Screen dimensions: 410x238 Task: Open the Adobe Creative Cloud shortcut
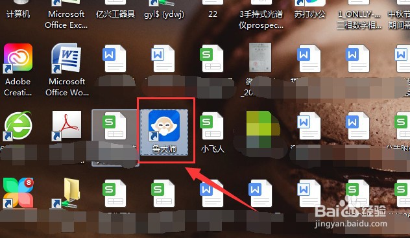point(18,58)
